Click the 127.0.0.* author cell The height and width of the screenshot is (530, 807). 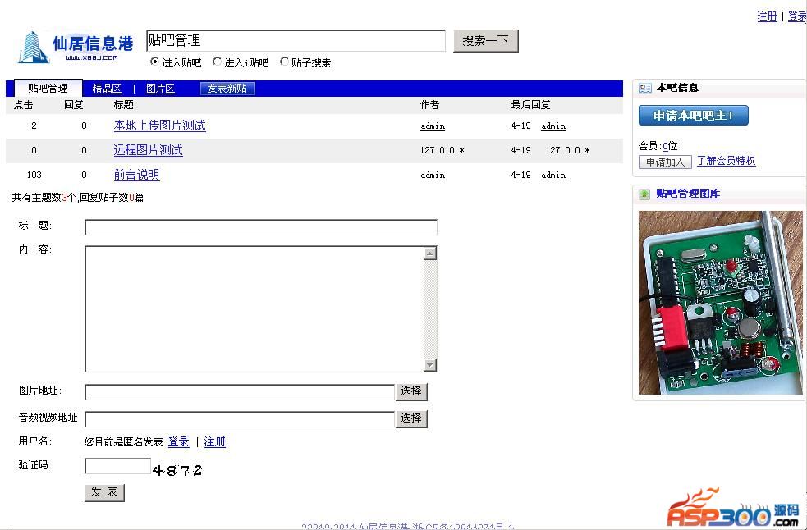point(442,150)
